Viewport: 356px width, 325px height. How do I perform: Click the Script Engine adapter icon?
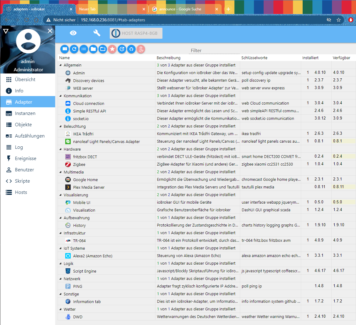68,271
